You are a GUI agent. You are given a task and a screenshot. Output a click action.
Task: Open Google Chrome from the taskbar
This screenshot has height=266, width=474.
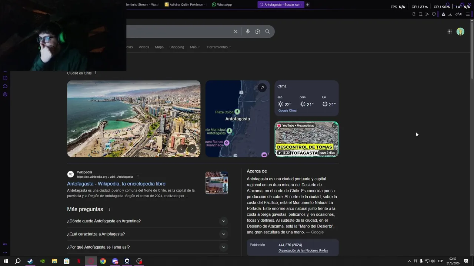coord(103,261)
